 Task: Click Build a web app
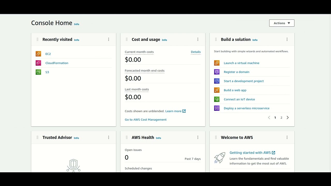click(x=235, y=90)
